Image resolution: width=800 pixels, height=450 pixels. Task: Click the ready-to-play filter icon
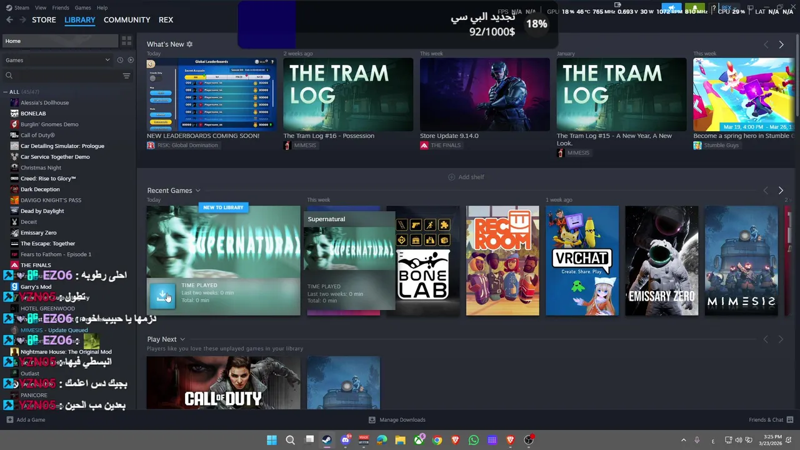131,60
